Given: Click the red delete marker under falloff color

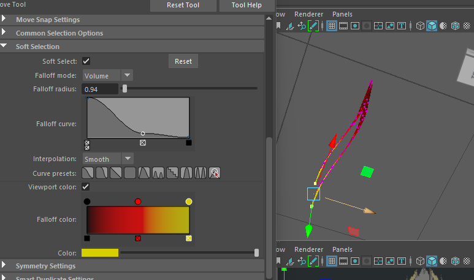Looking at the screenshot, I should 138,238.
